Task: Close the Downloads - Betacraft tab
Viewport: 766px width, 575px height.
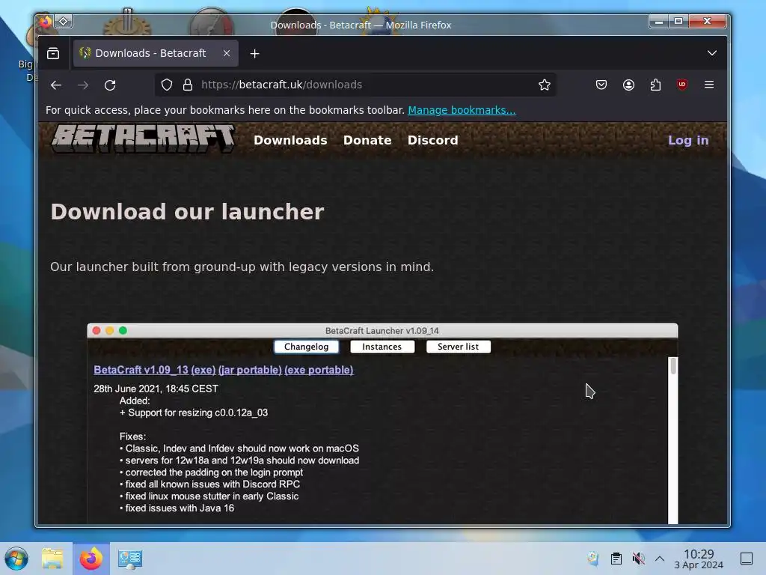Action: pyautogui.click(x=227, y=53)
